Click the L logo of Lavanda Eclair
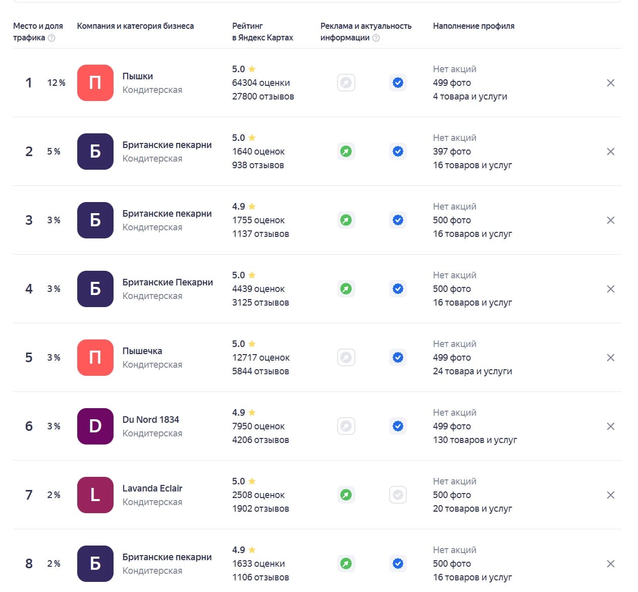 tap(95, 495)
